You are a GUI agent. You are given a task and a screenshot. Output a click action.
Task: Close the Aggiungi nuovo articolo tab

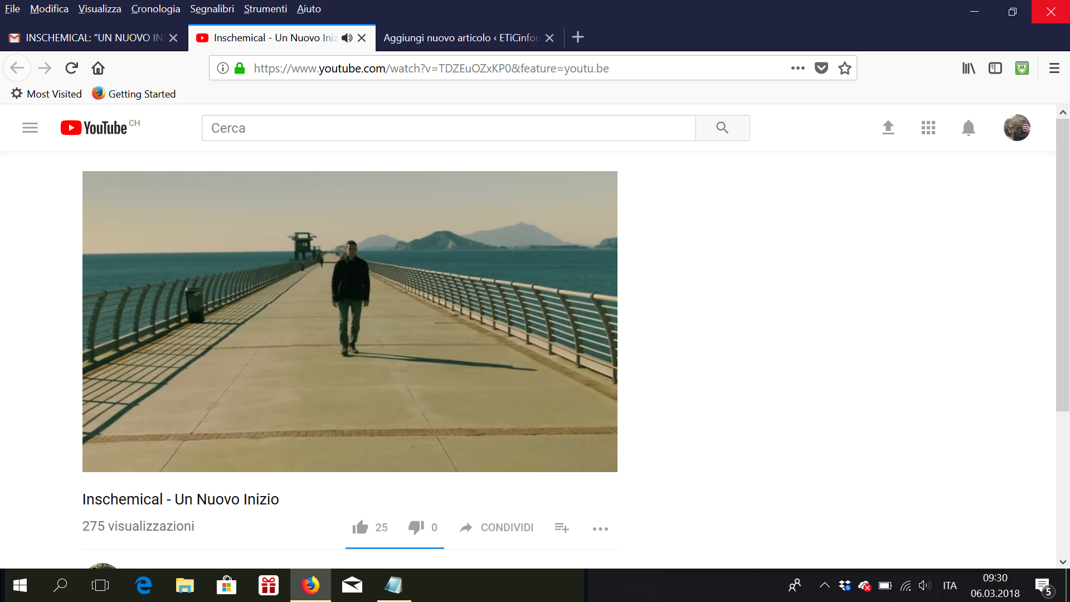(x=549, y=38)
